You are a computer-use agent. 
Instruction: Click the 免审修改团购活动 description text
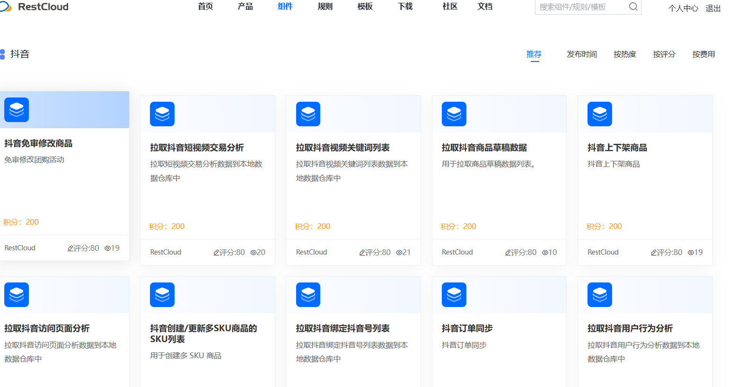coord(34,159)
